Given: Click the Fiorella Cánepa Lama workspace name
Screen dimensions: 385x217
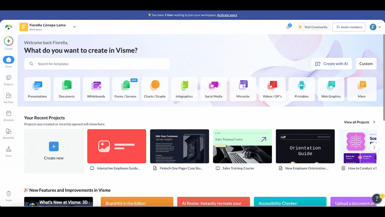Looking at the screenshot, I should coord(47,25).
